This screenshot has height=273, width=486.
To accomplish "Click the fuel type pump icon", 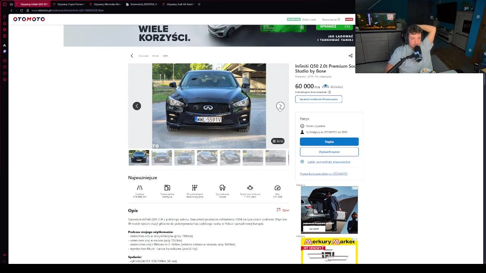I will [x=167, y=188].
